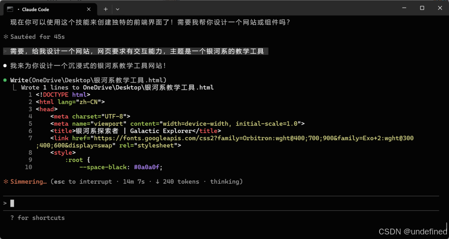The image size is (449, 239).
Task: Click the white bullet before 我来为你设计
Action: click(5, 66)
